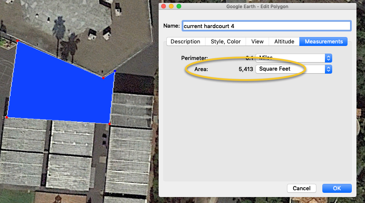
Task: Open the Style, Color tab
Action: tap(226, 42)
